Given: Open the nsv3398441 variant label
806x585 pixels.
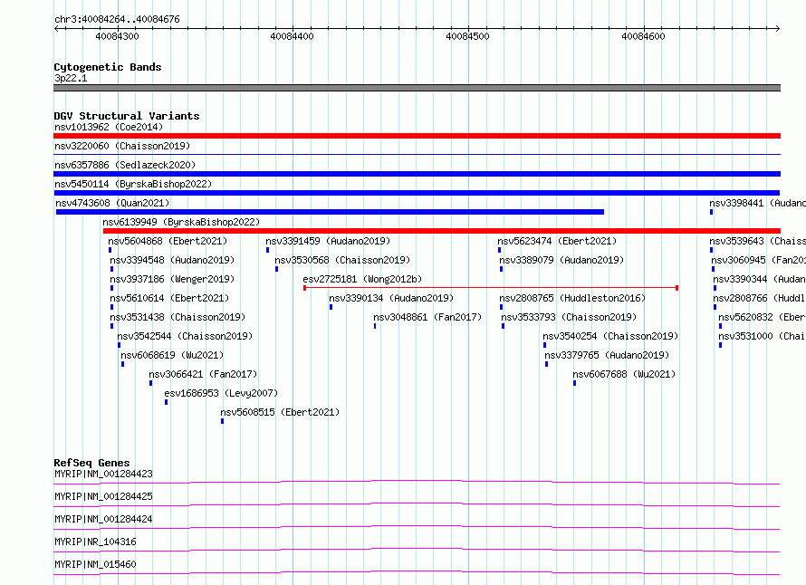Looking at the screenshot, I should pyautogui.click(x=758, y=203).
